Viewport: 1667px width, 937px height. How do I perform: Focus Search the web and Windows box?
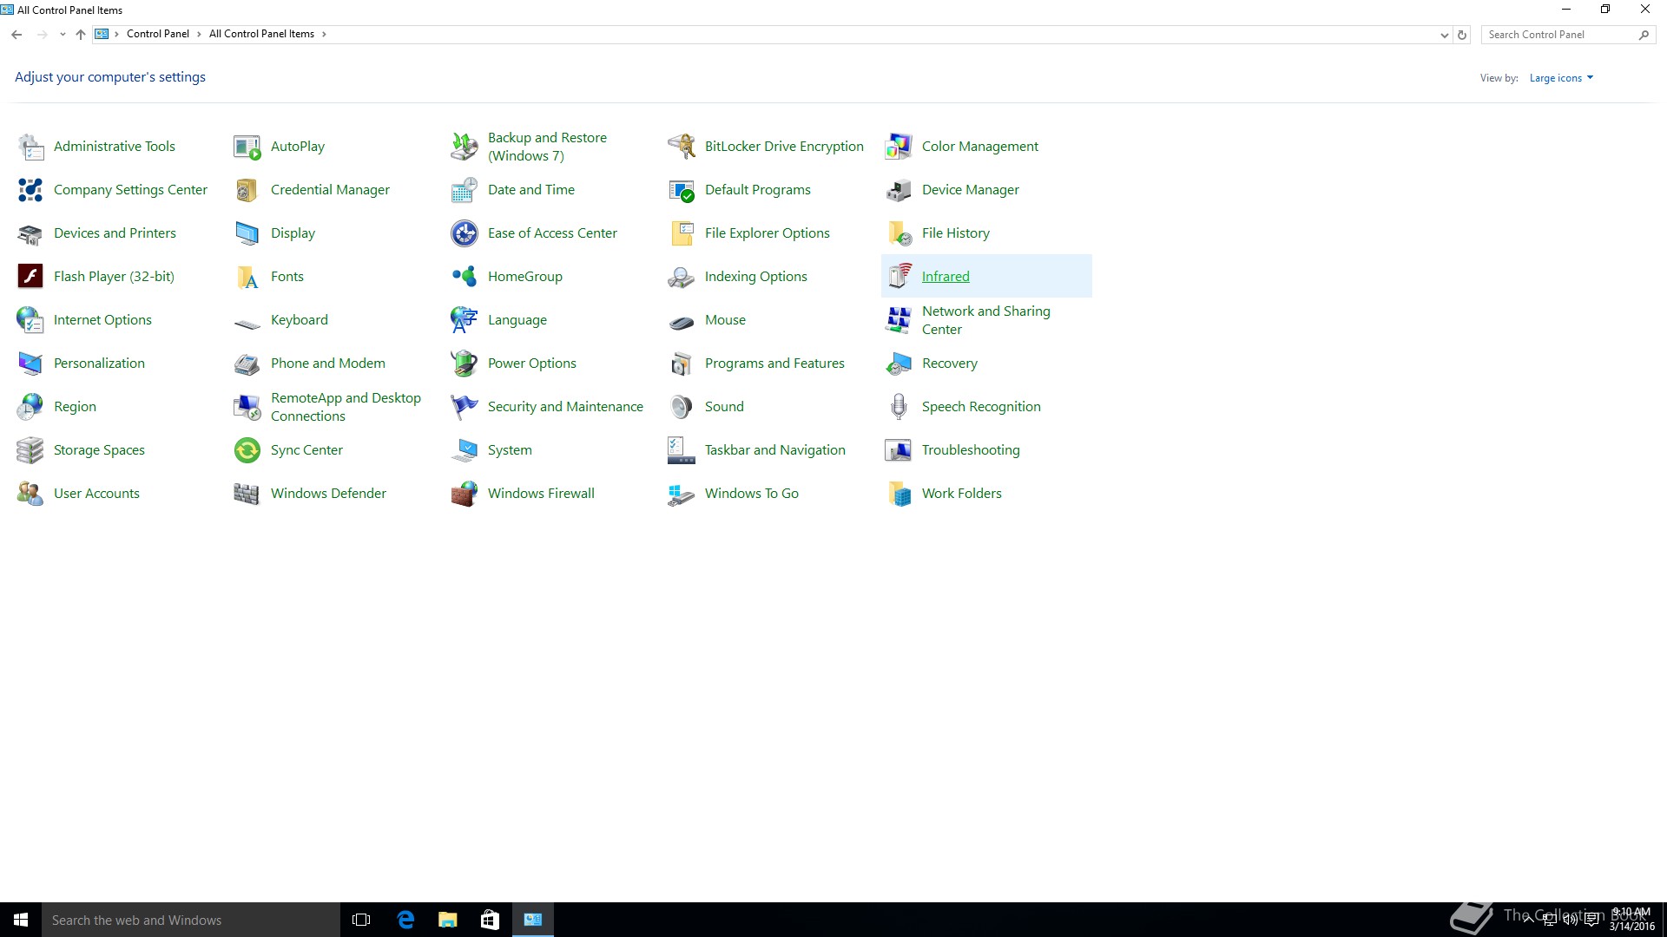191,920
